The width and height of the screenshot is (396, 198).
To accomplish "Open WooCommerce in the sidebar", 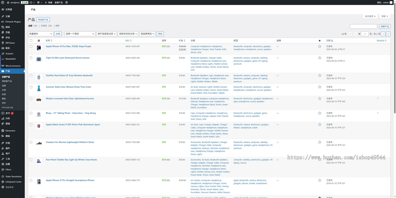I will (12, 66).
